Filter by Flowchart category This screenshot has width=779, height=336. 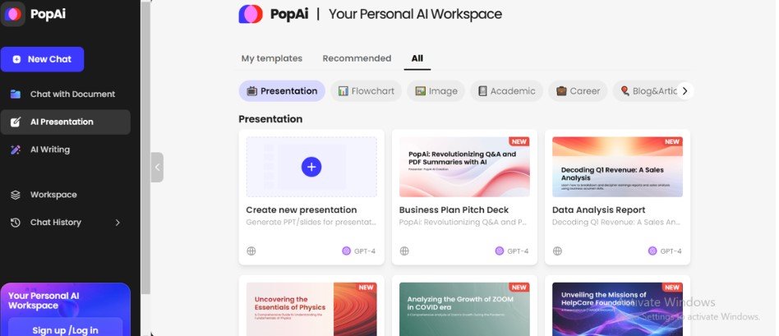click(366, 91)
